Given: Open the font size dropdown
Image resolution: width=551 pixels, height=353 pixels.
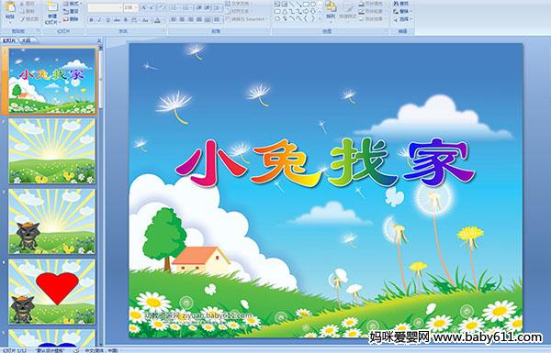Looking at the screenshot, I should [136, 7].
